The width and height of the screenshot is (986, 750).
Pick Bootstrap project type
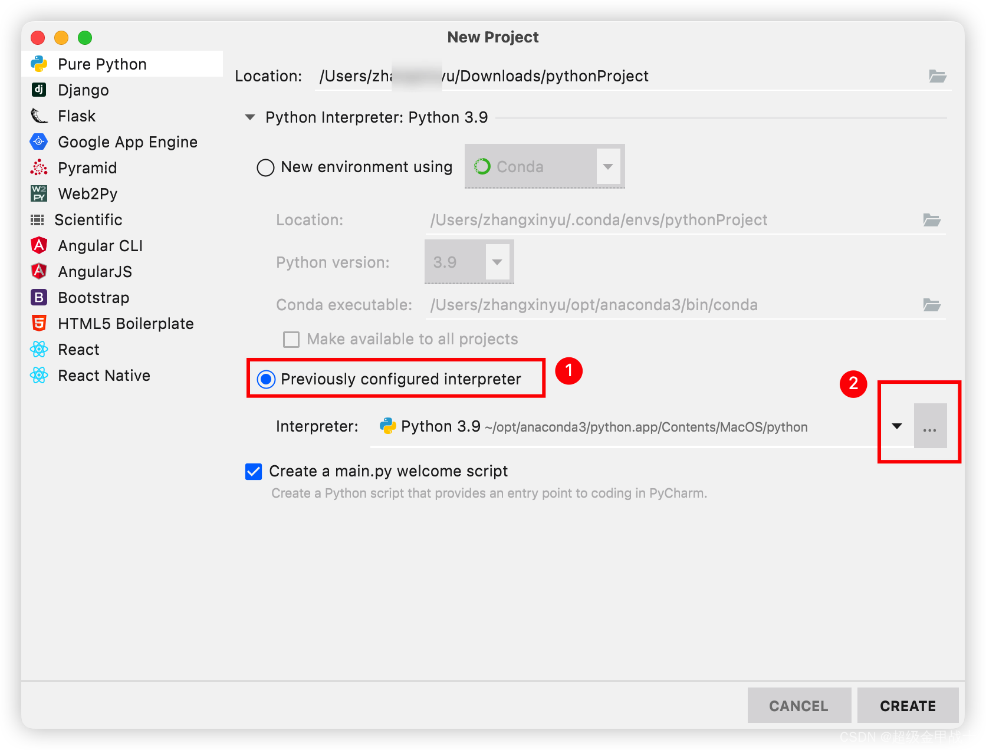122,297
